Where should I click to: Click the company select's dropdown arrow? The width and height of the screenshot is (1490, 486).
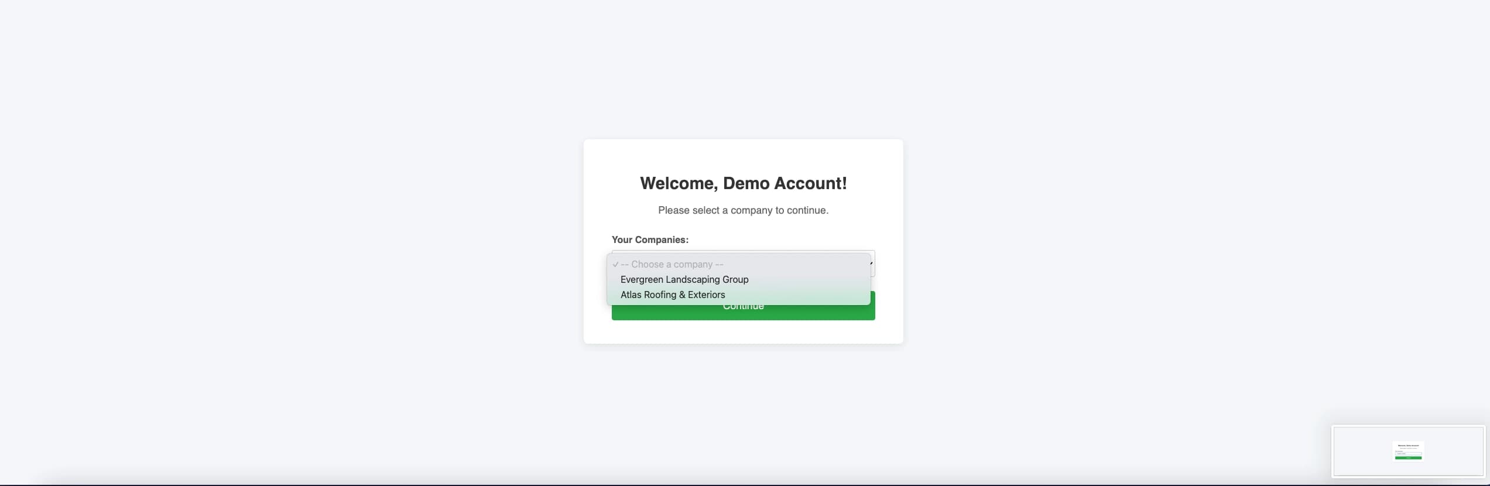coord(872,263)
